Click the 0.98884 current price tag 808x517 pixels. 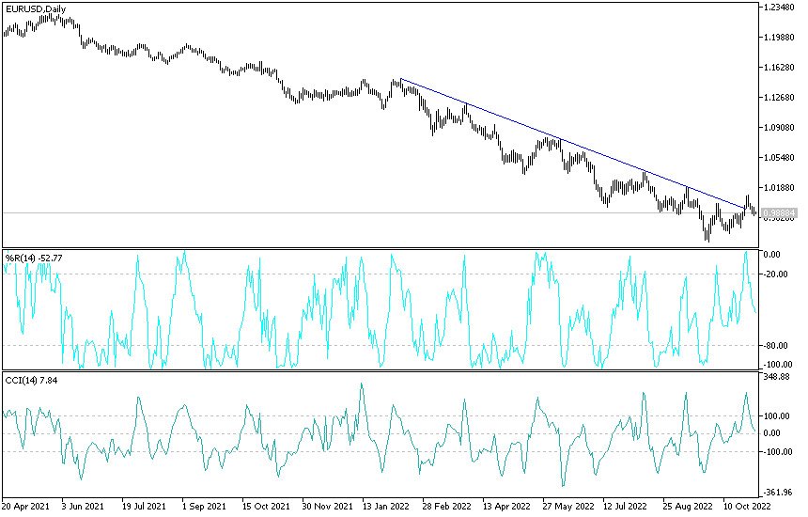(x=779, y=212)
